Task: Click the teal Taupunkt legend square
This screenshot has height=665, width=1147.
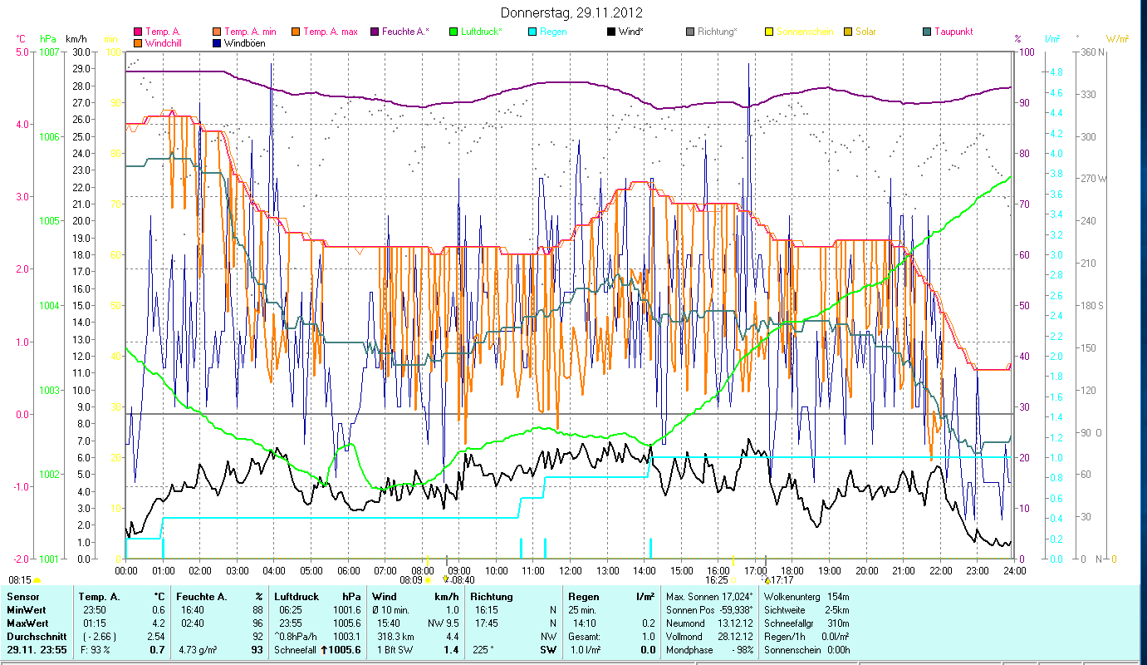Action: click(927, 32)
